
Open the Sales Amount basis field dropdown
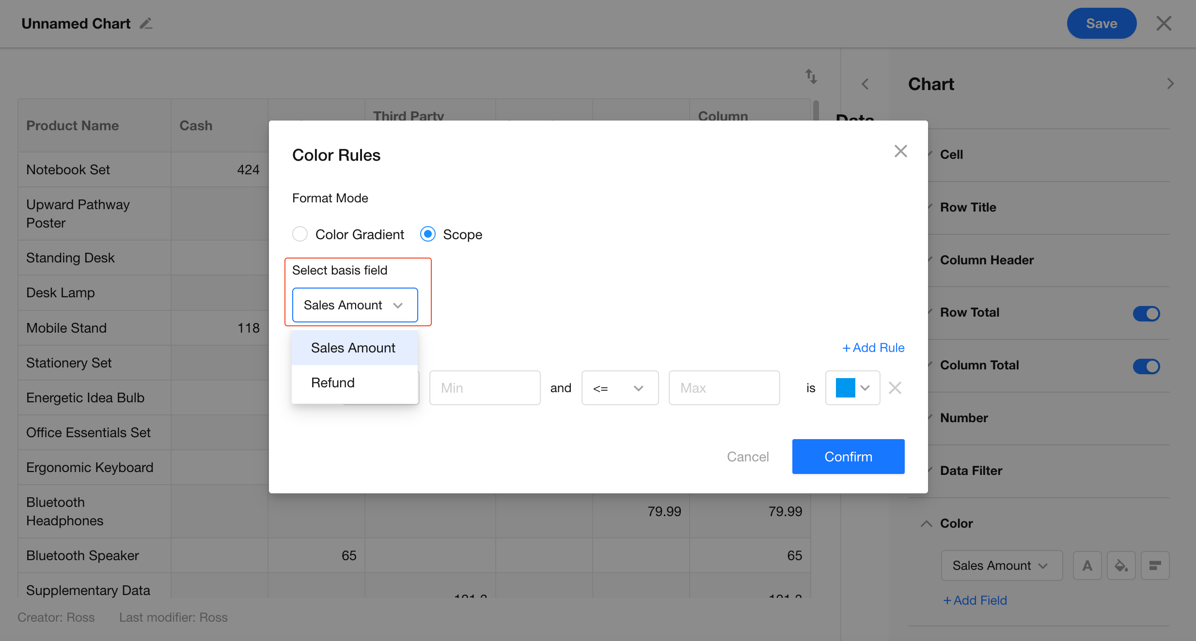click(355, 305)
